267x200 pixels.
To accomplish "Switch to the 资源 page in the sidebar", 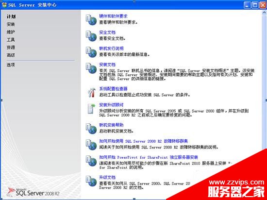I will (x=11, y=47).
